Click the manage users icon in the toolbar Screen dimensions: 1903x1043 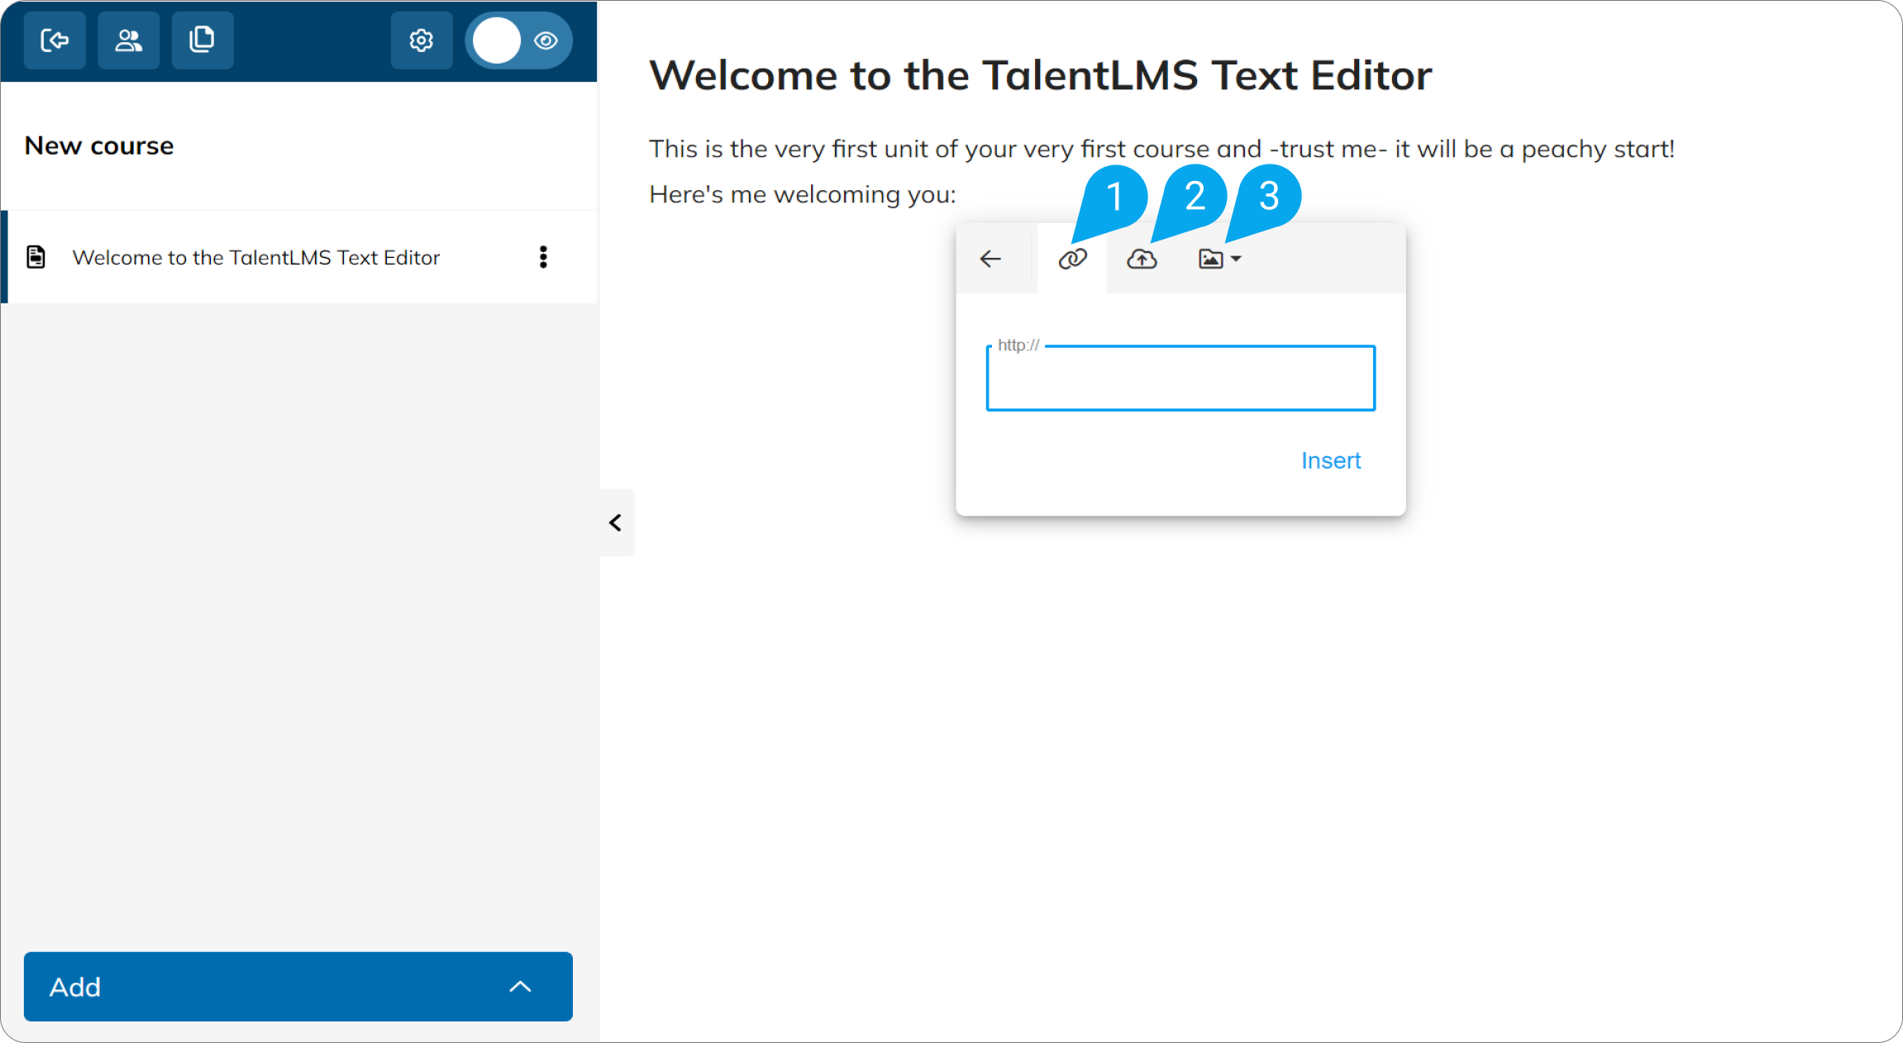(x=128, y=40)
